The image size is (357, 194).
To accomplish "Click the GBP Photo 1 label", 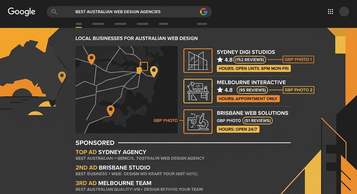I will point(298,60).
